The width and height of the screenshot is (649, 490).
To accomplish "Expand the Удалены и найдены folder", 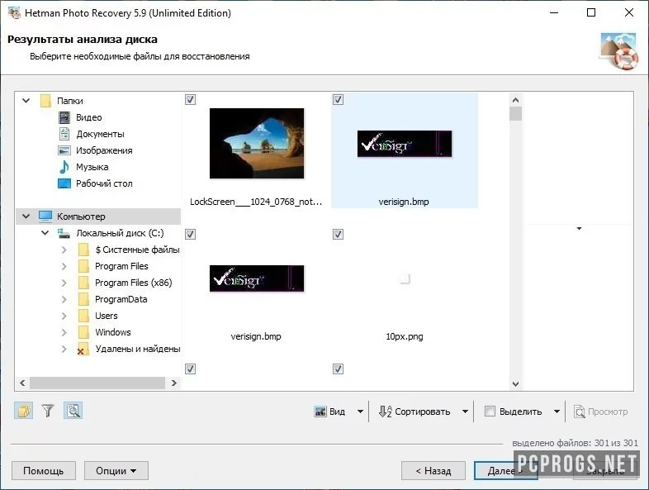I will (64, 350).
